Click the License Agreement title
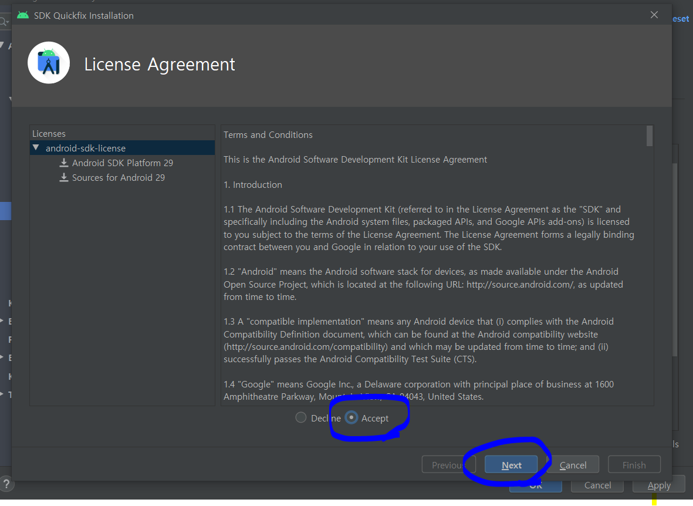The height and width of the screenshot is (506, 693). point(160,64)
